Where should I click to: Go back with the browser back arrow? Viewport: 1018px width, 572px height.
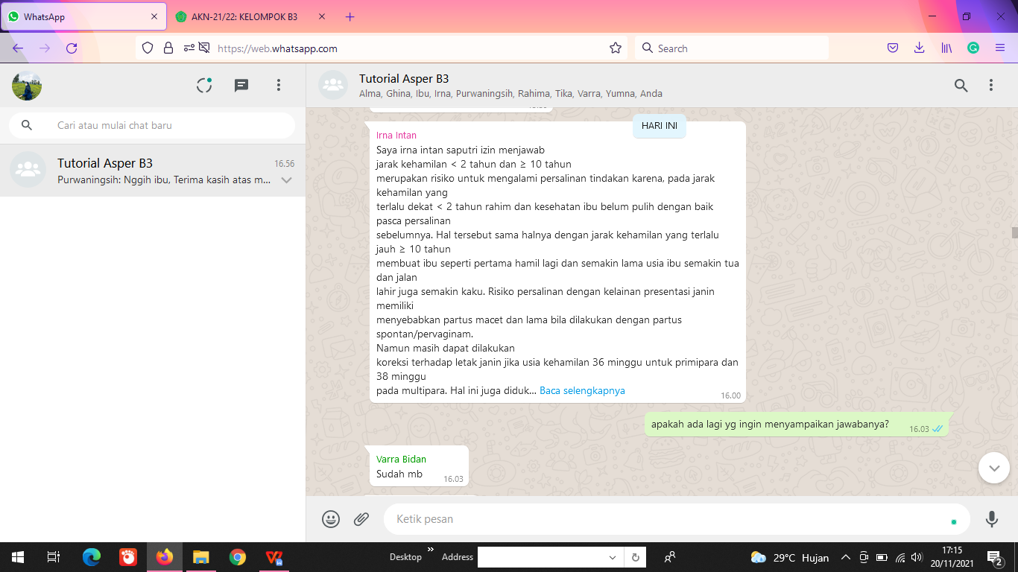tap(18, 48)
